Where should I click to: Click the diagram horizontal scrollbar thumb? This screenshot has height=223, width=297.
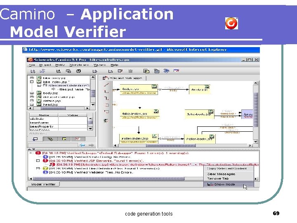point(171,145)
